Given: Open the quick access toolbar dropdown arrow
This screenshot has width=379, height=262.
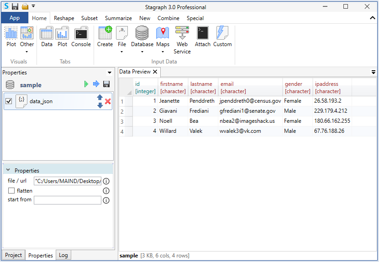Looking at the screenshot, I should [33, 6].
